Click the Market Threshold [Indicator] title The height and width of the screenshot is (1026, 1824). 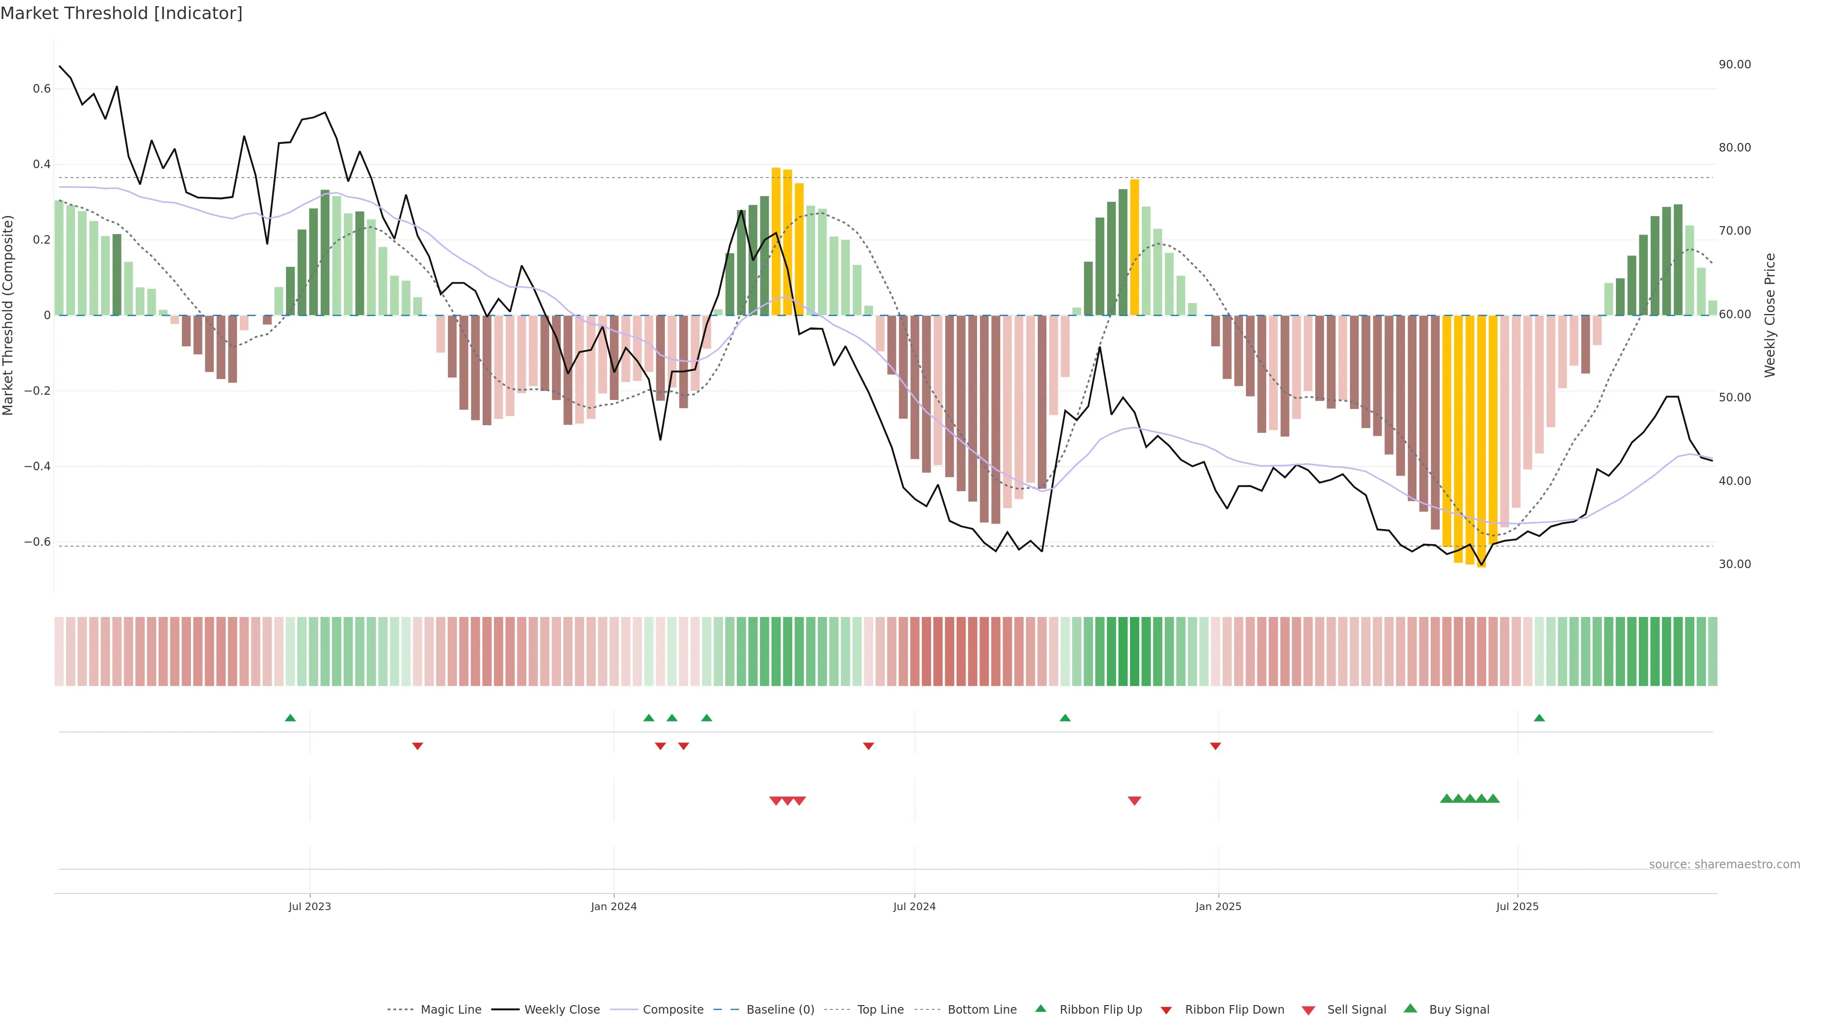coord(121,13)
